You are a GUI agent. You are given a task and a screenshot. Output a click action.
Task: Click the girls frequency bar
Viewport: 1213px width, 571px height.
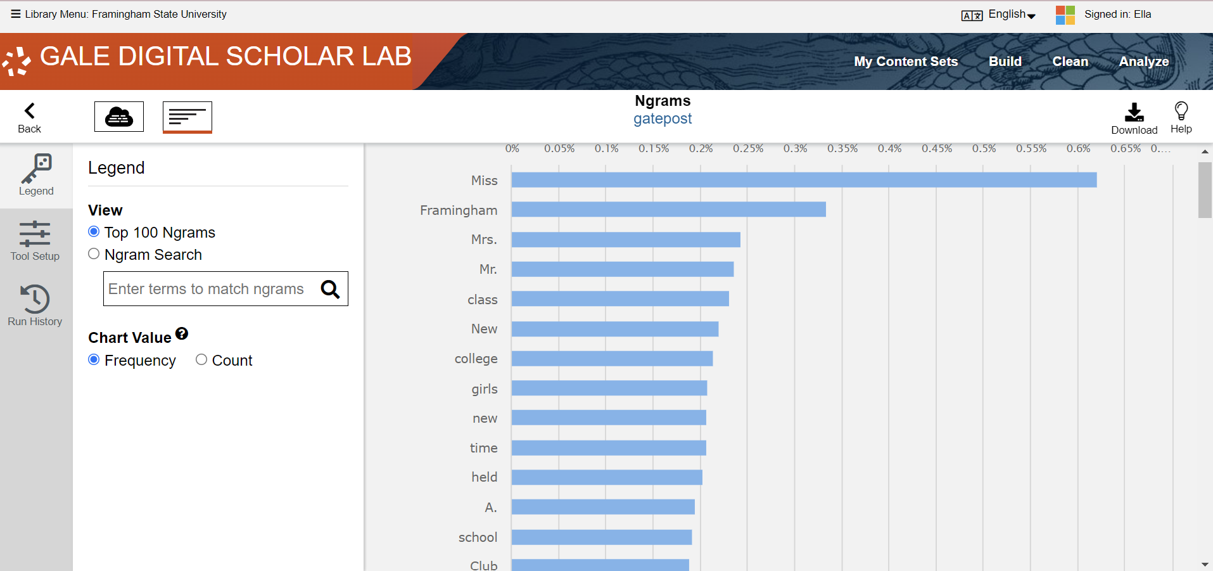609,388
